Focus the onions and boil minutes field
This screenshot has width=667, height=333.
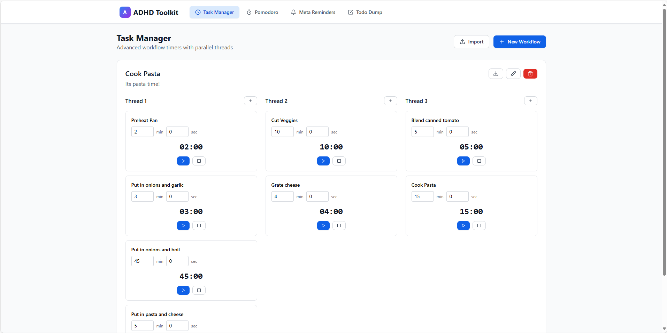tap(143, 261)
